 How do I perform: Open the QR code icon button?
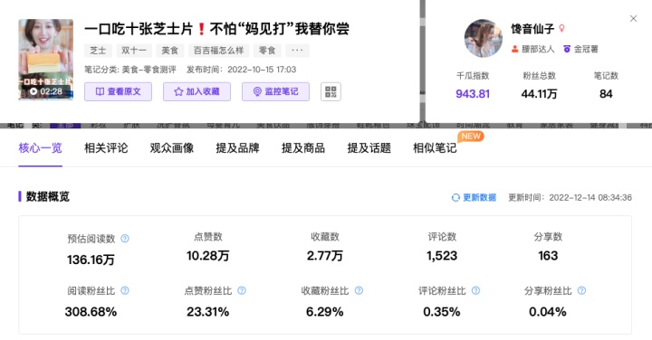(331, 91)
